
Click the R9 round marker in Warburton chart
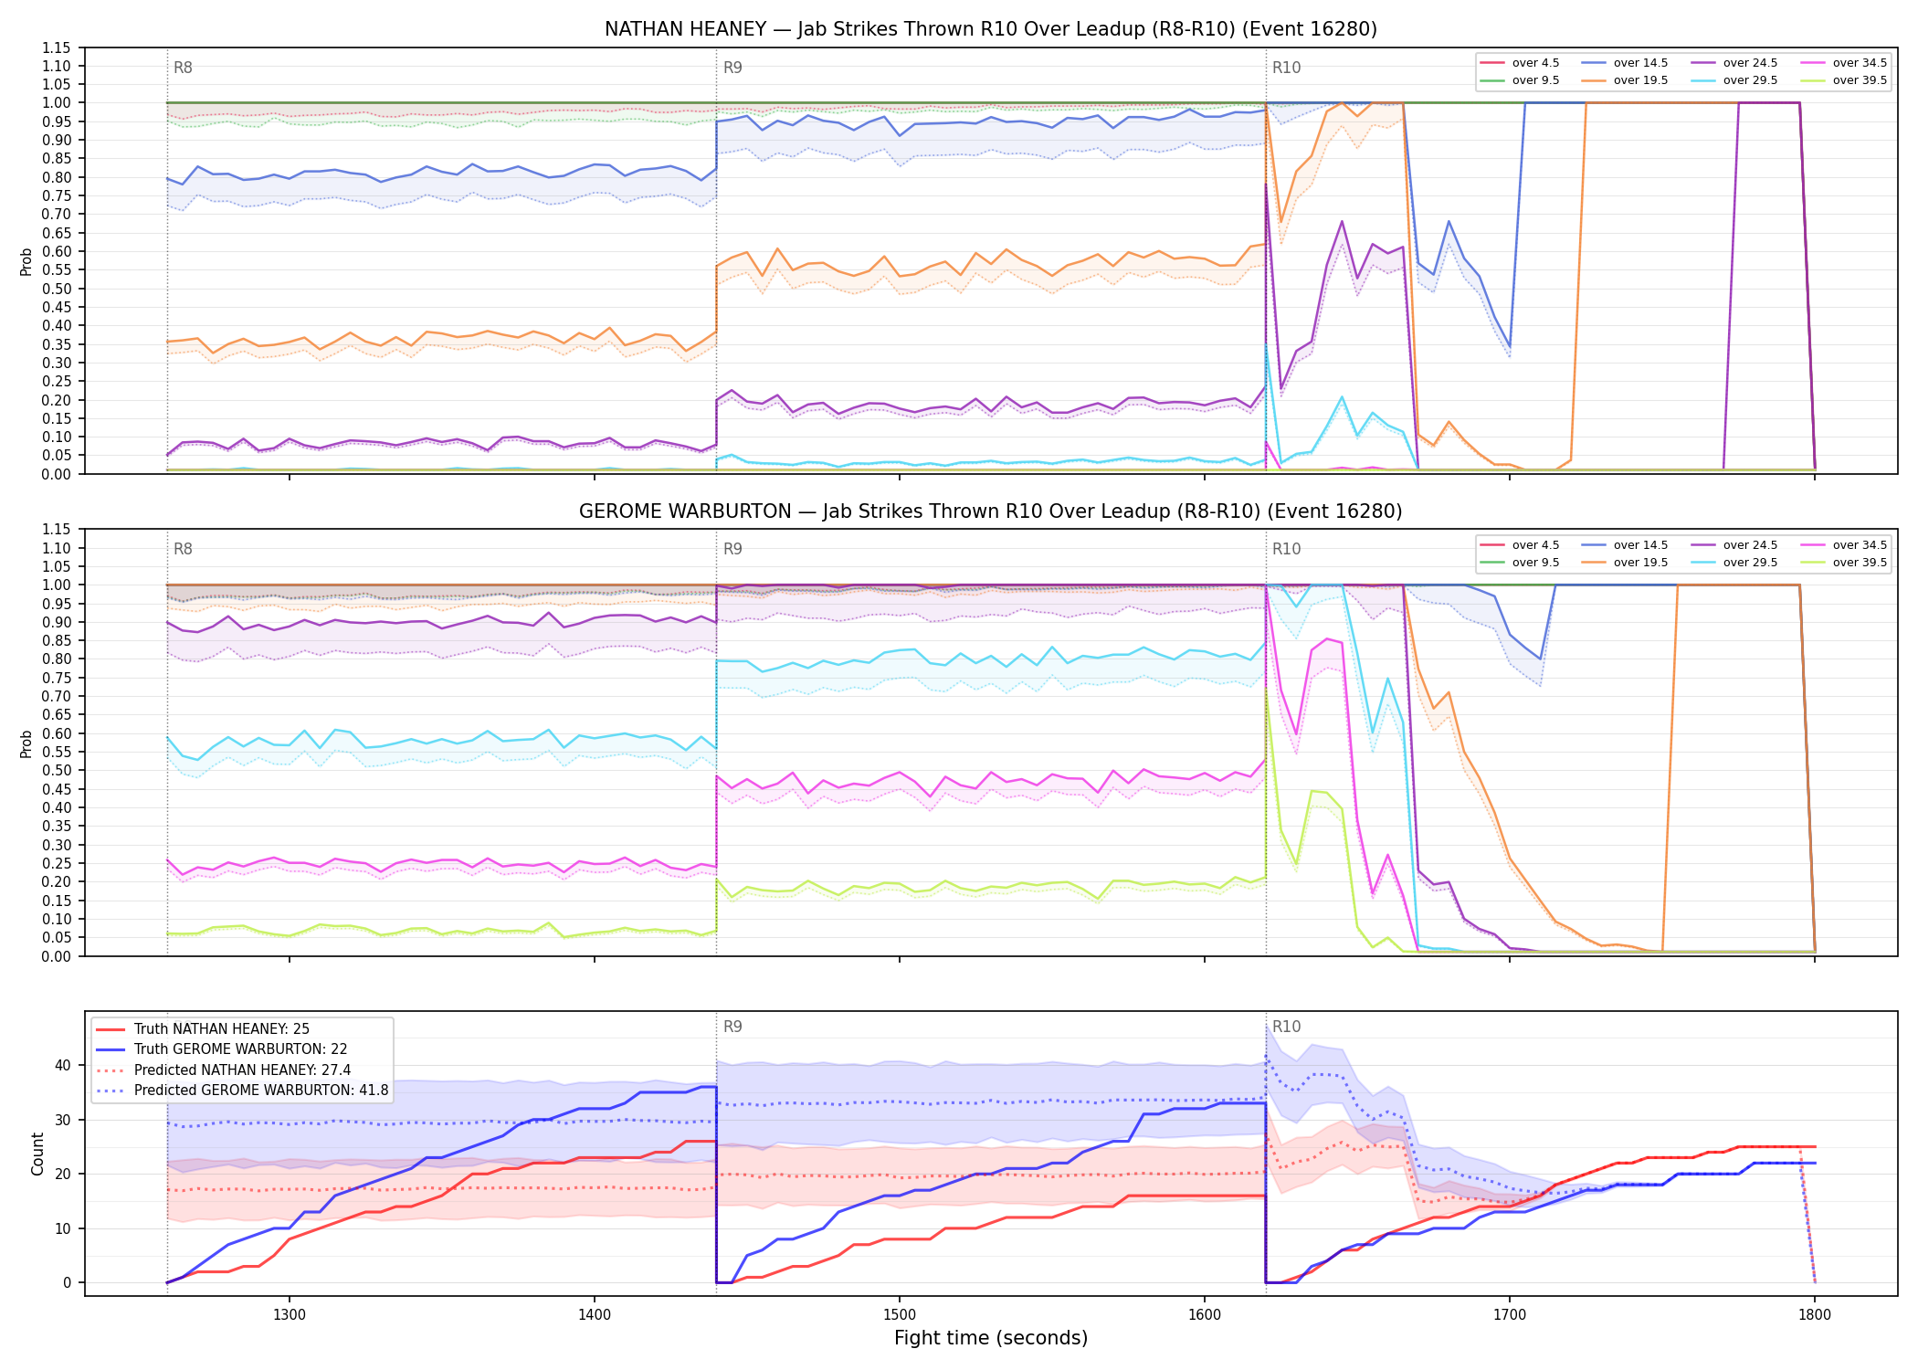(732, 549)
